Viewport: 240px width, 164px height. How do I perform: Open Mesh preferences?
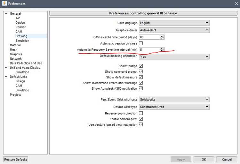point(13,49)
